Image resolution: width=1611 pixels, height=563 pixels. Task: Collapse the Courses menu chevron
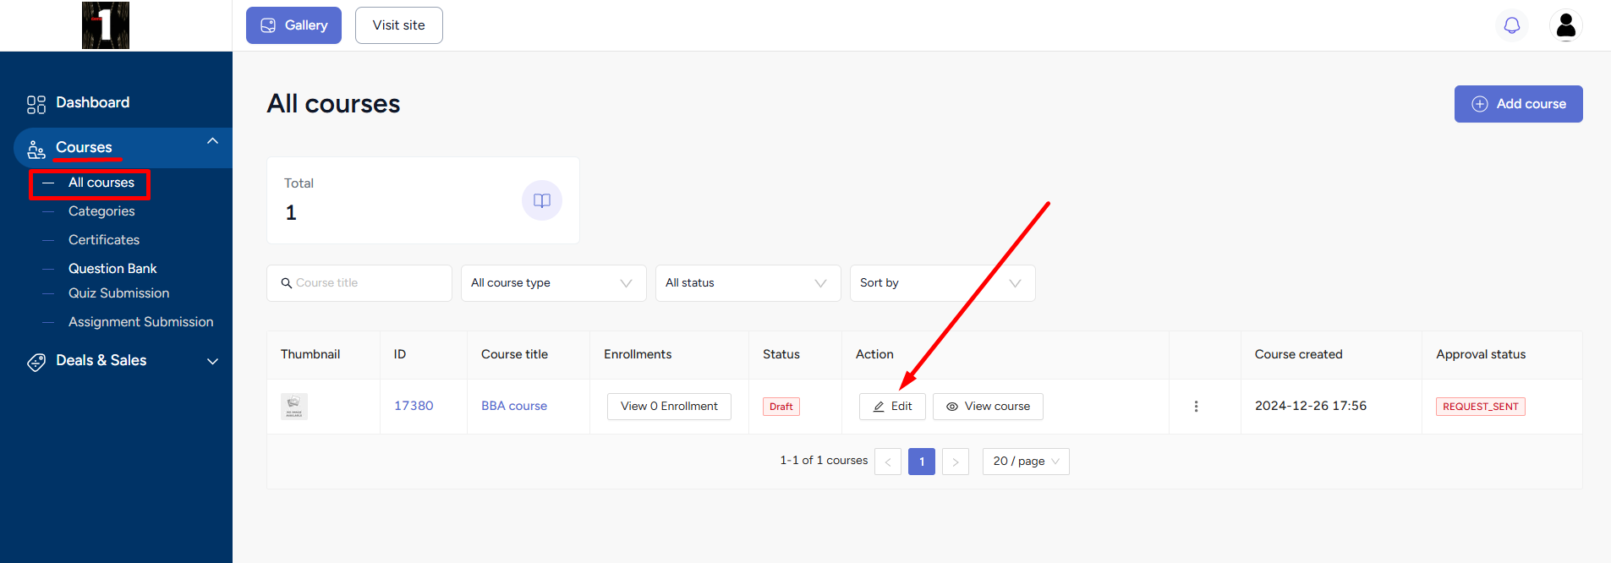point(213,141)
